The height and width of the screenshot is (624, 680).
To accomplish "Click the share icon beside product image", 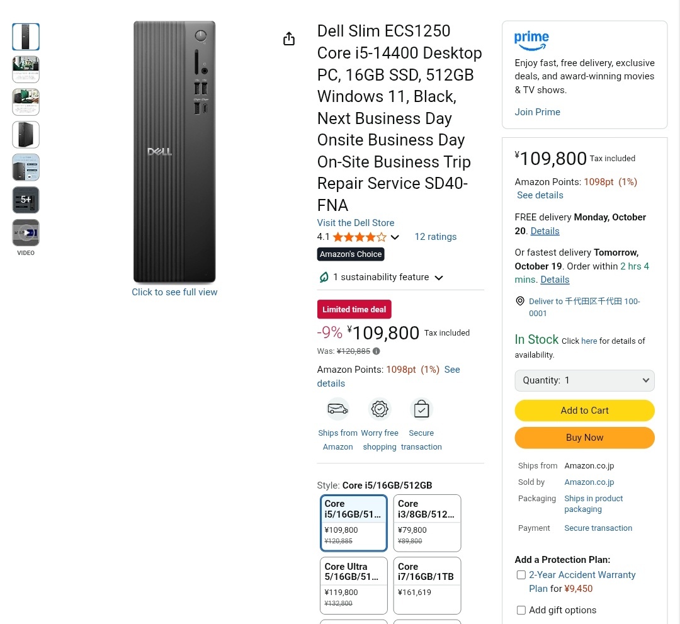I will (x=289, y=39).
